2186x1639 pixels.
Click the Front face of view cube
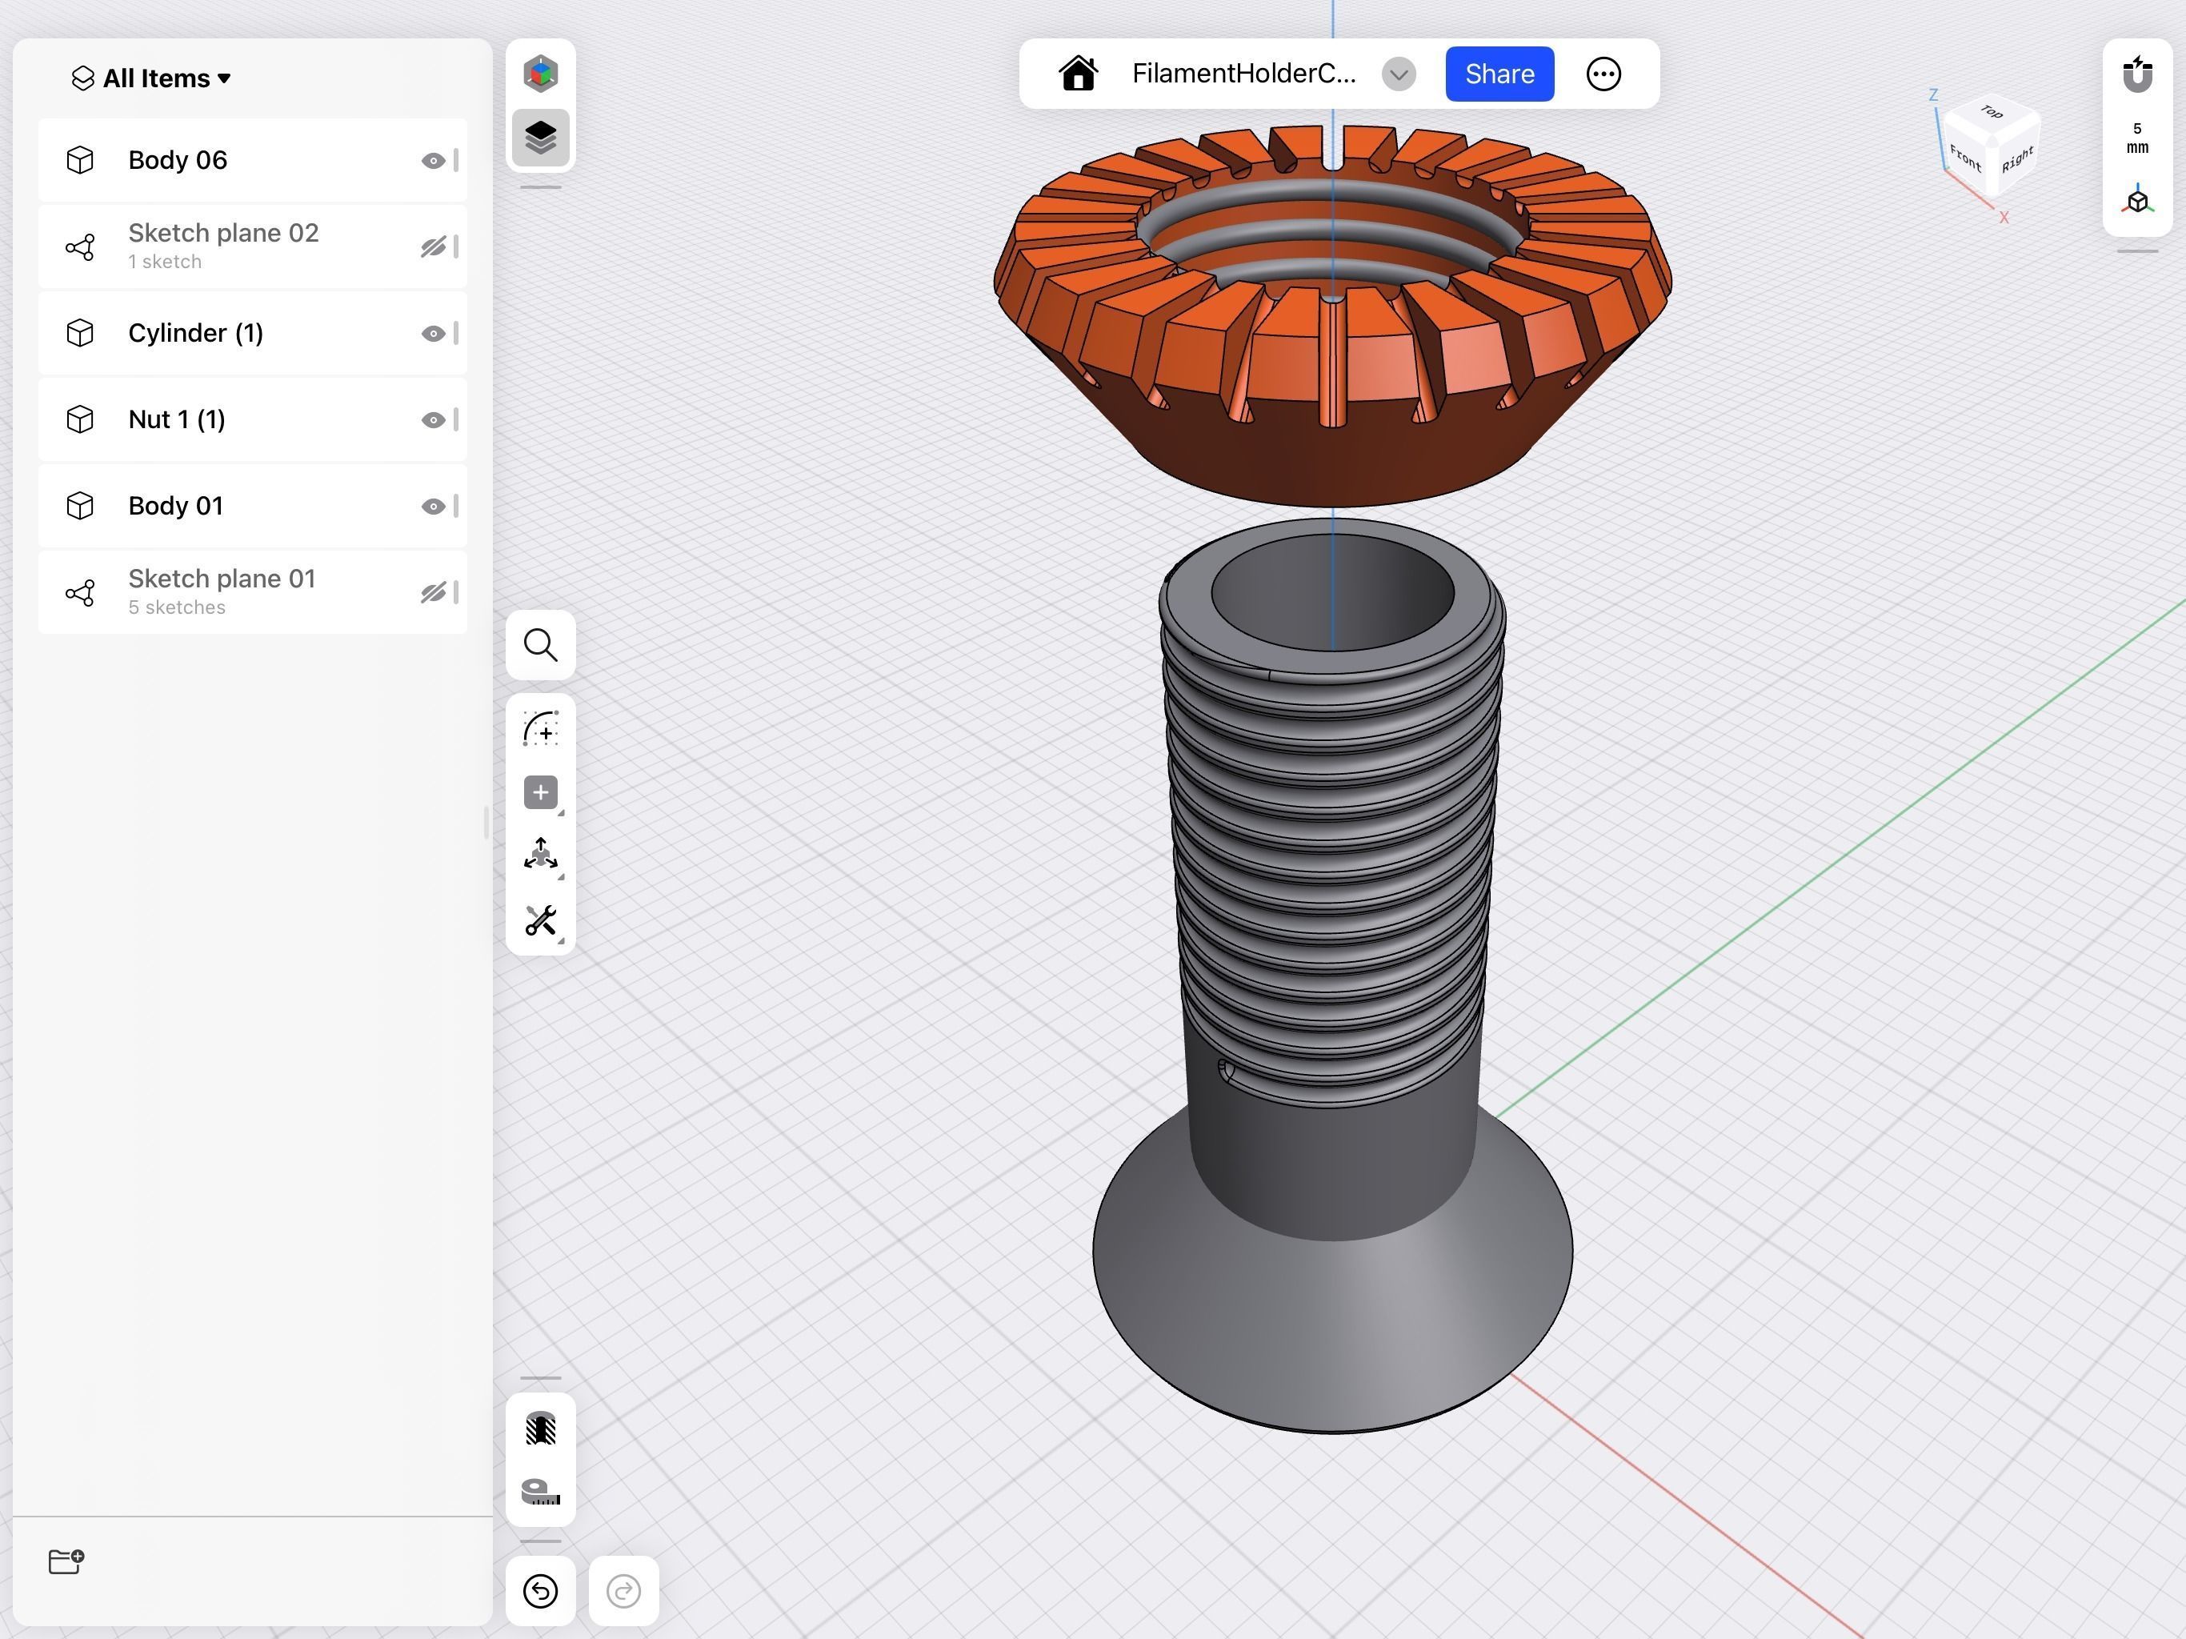(1966, 158)
